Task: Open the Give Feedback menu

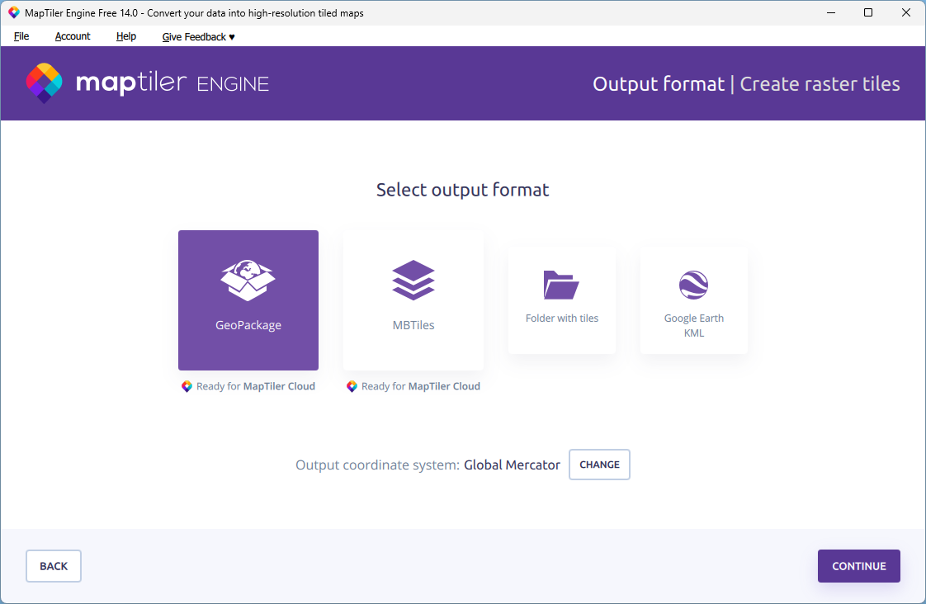Action: (198, 36)
